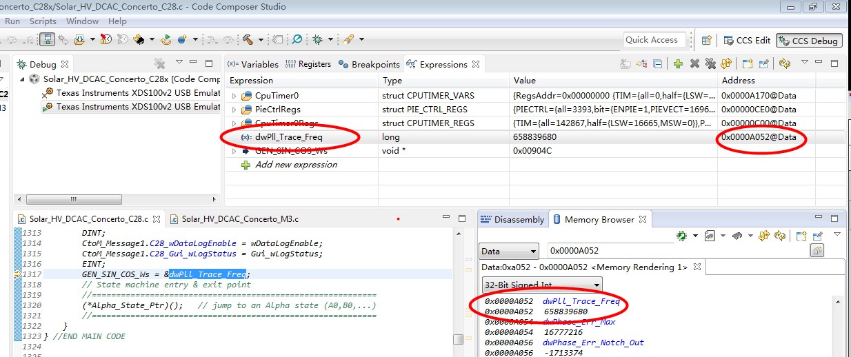851x357 pixels.
Task: Click the Refresh icon in the Expressions toolbar
Action: (x=784, y=63)
